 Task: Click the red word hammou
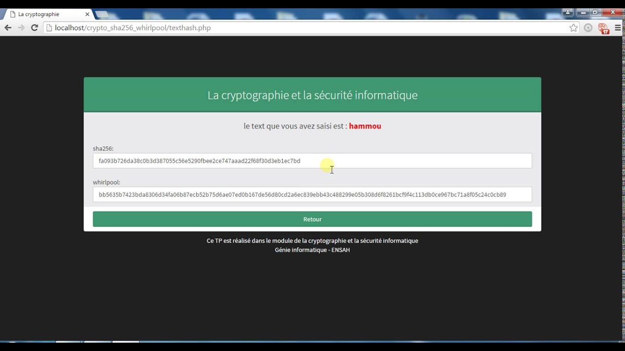pyautogui.click(x=365, y=126)
